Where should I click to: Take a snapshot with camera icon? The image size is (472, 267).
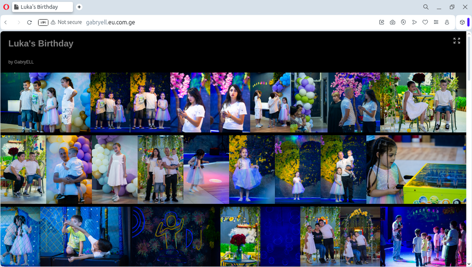coord(393,22)
